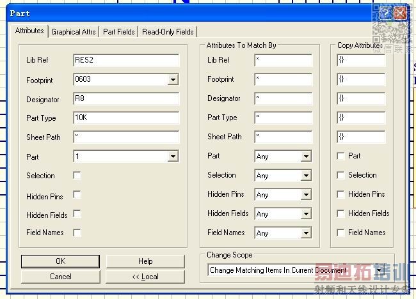Open the Part Fields tab
The width and height of the screenshot is (416, 299).
pyautogui.click(x=118, y=32)
